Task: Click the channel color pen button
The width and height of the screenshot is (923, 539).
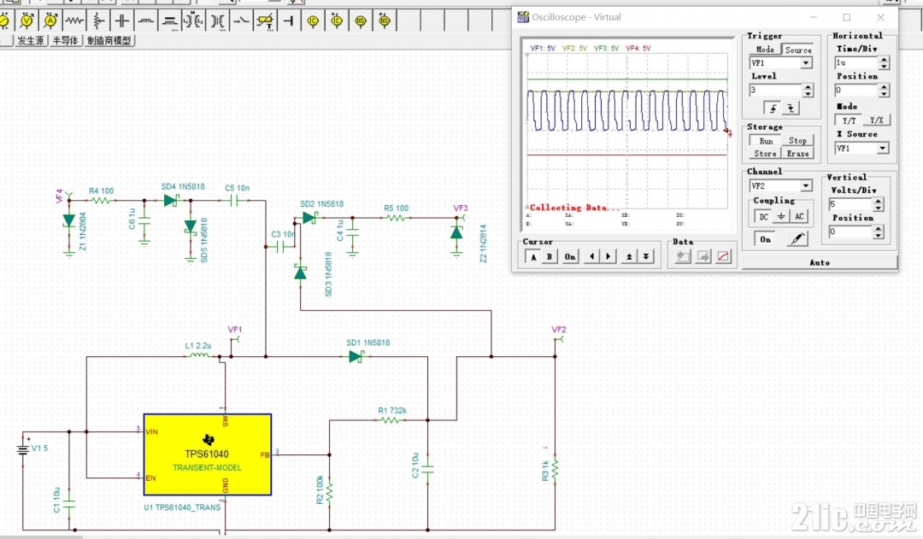Action: pos(797,239)
